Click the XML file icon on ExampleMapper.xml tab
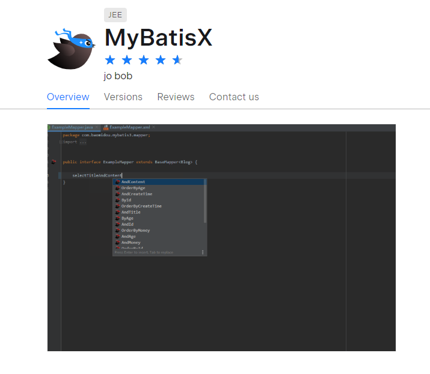Screen dimensions: 430x374 pos(106,127)
